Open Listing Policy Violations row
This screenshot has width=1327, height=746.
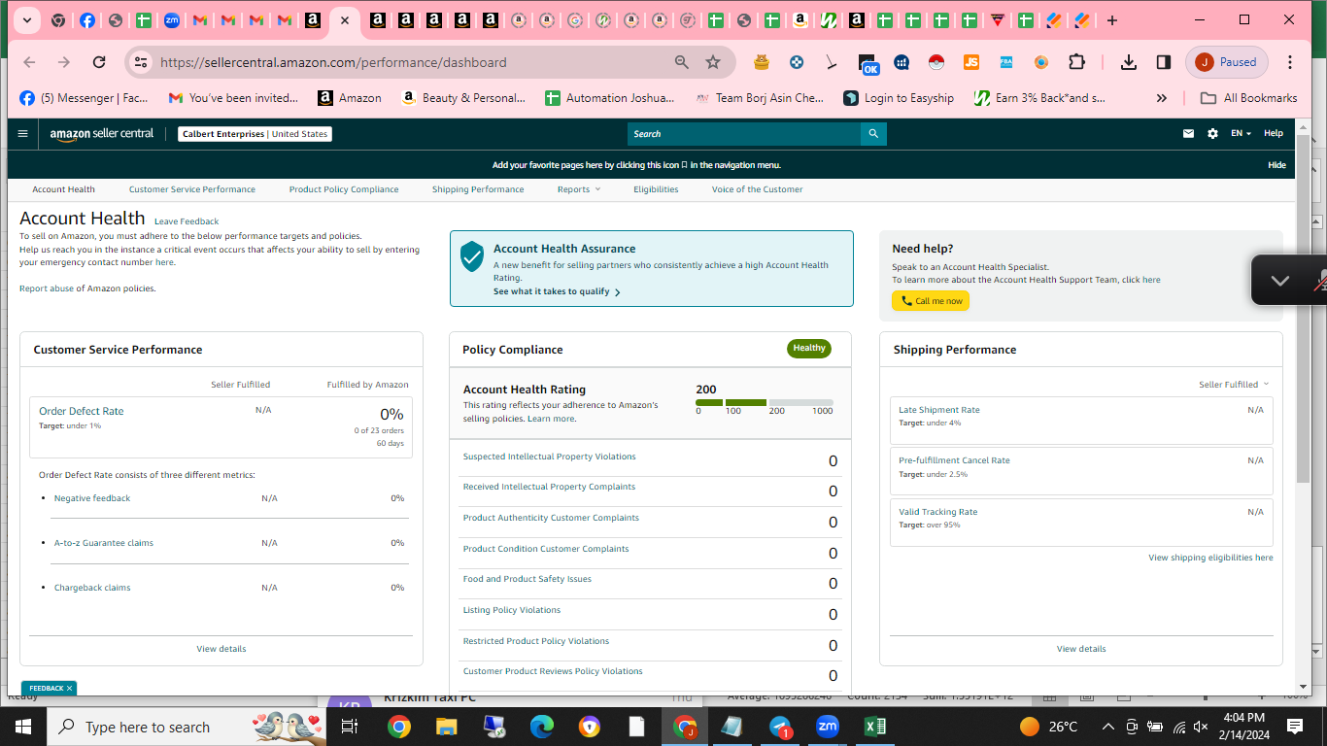tap(650, 614)
